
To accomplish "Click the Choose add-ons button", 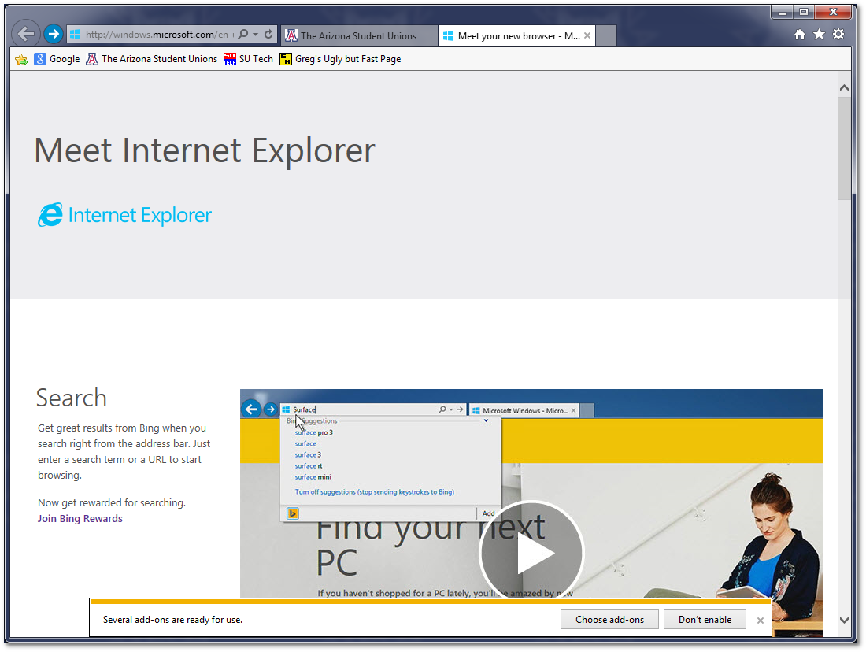I will point(609,620).
